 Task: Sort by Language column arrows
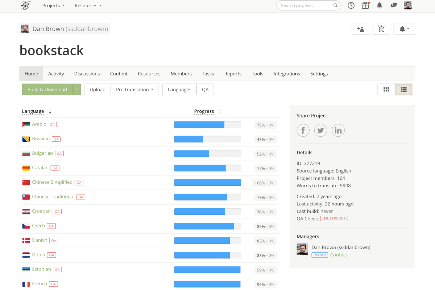click(50, 111)
